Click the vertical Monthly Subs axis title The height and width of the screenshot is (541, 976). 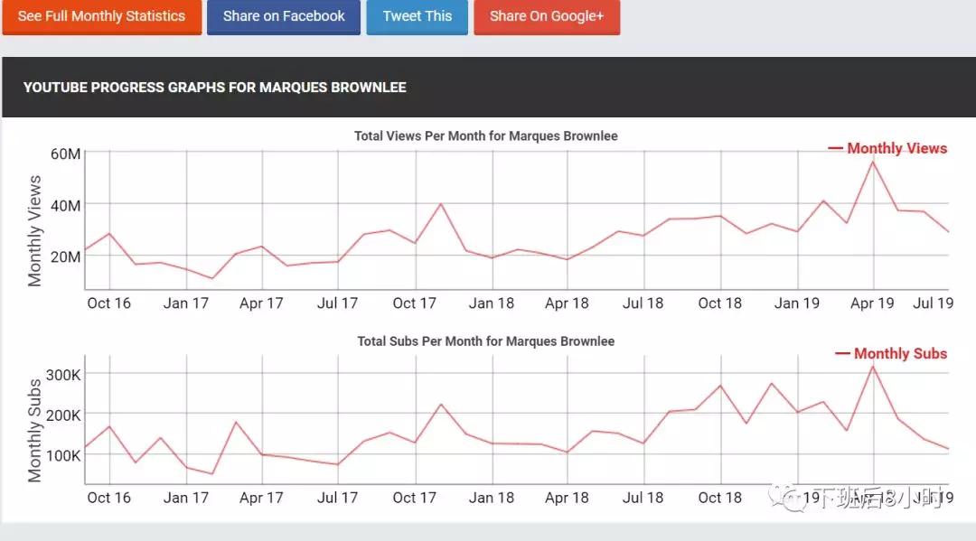point(35,430)
